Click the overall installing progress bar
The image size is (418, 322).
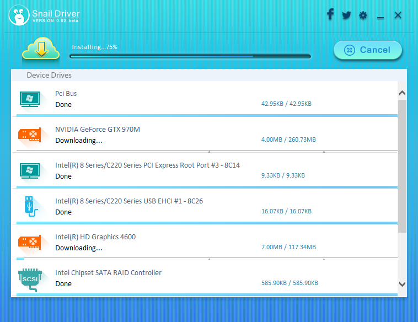coord(190,56)
